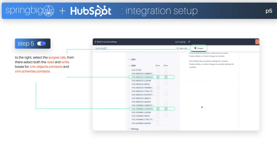Click the crm.lists scope name
Viewport: 277px width, 156px height.
(136, 70)
